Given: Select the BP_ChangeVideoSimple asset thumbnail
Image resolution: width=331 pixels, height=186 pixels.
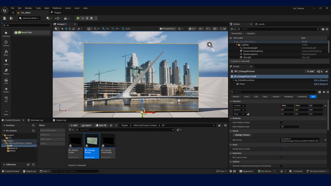Looking at the screenshot, I should (x=108, y=146).
